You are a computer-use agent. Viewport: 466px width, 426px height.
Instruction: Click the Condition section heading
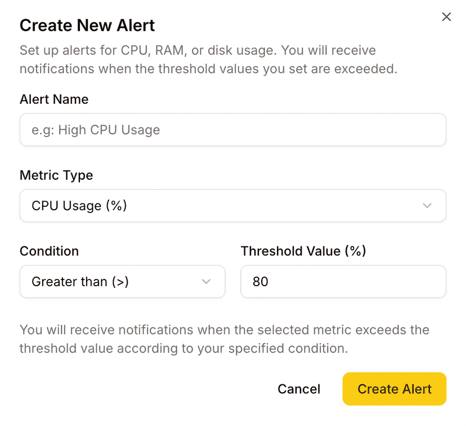[49, 251]
